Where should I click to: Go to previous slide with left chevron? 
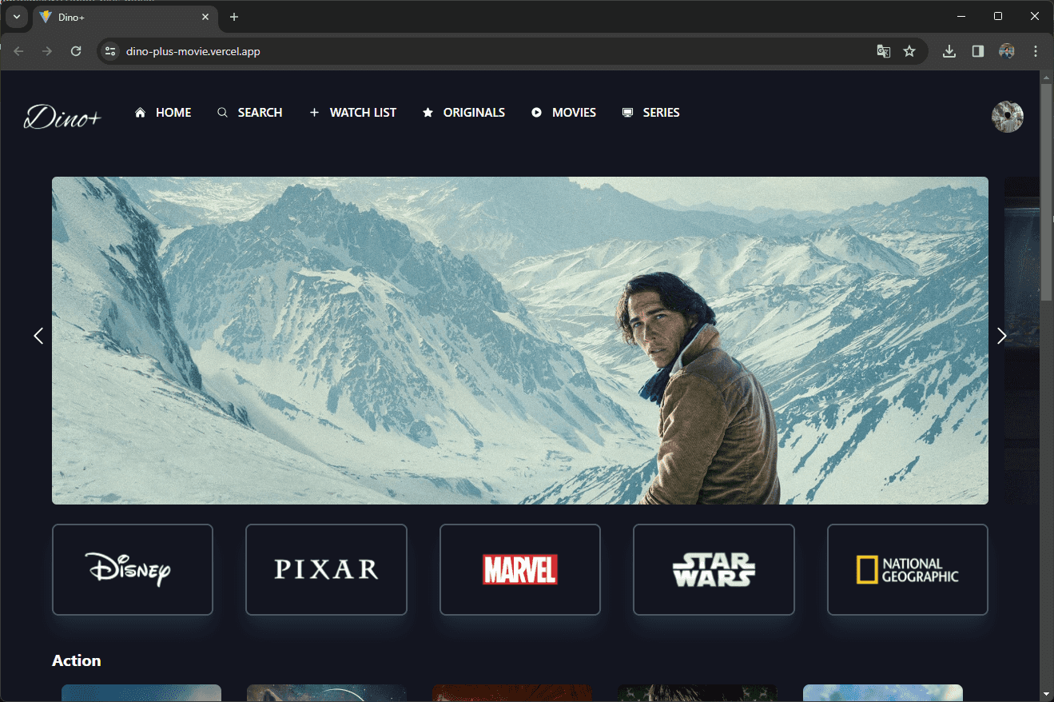38,337
